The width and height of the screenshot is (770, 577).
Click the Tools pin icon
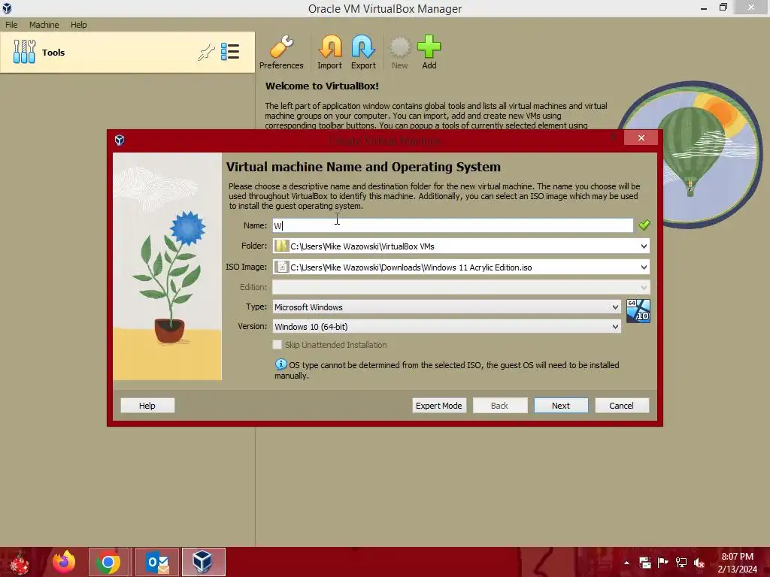pos(206,52)
